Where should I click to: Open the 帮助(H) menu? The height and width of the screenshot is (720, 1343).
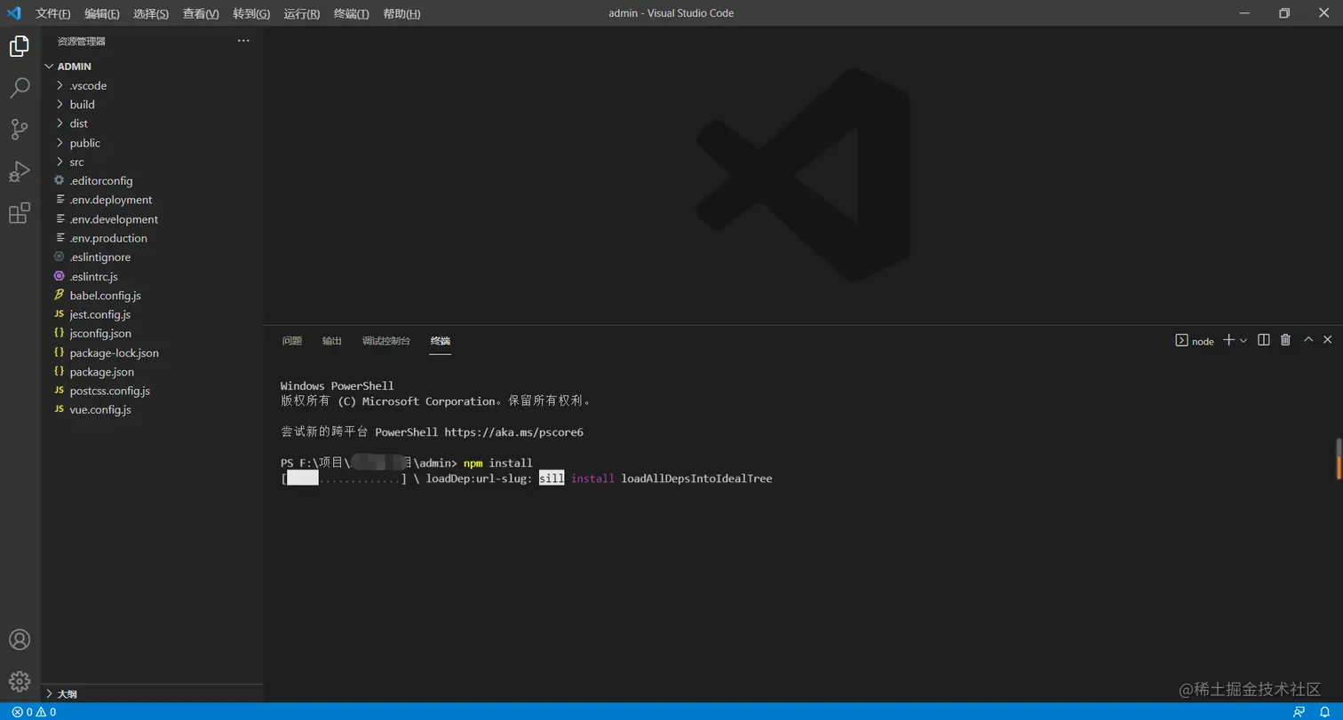401,13
